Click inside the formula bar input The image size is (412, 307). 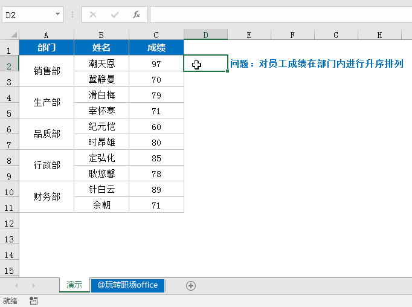point(281,15)
